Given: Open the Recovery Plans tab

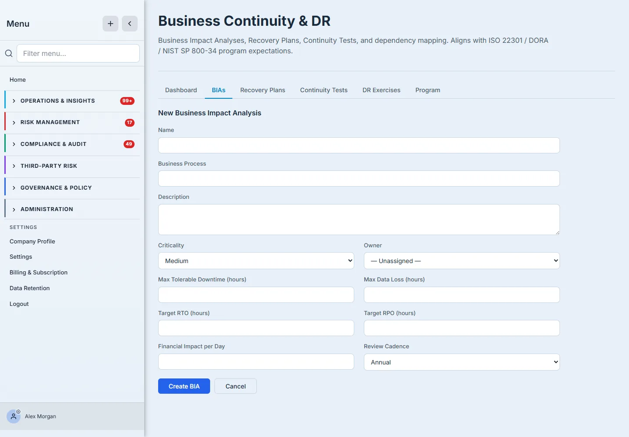Looking at the screenshot, I should [263, 90].
